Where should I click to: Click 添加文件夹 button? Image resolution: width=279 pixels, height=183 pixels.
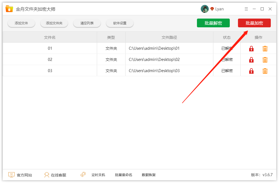click(x=54, y=23)
